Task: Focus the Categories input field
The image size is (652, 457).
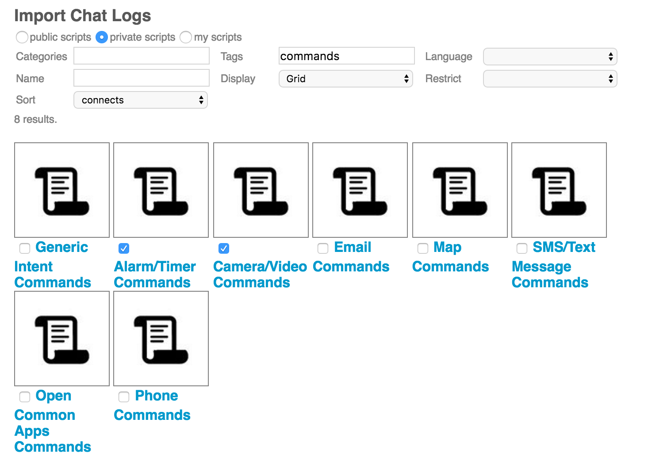Action: coord(142,56)
